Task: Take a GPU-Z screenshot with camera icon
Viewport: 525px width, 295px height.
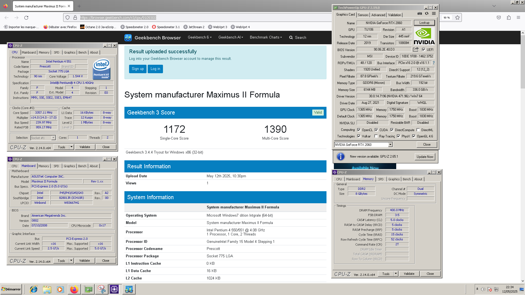Action: coord(420,14)
